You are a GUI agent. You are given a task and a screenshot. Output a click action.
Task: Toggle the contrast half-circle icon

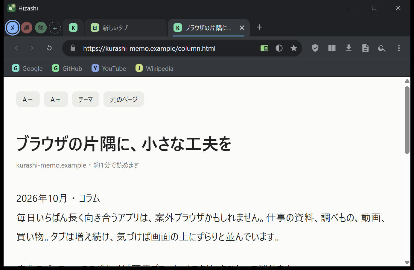coord(279,48)
